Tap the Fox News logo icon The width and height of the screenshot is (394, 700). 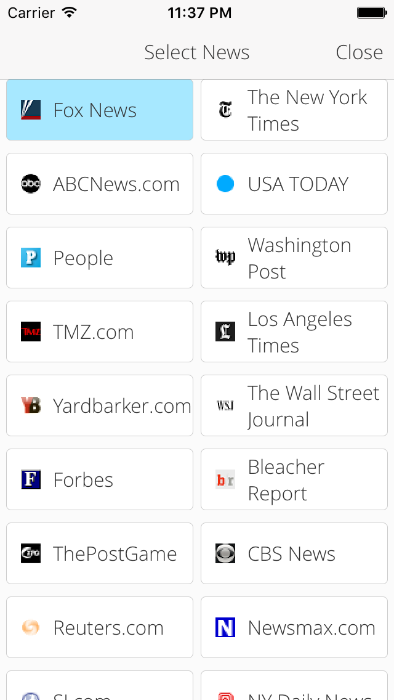31,110
